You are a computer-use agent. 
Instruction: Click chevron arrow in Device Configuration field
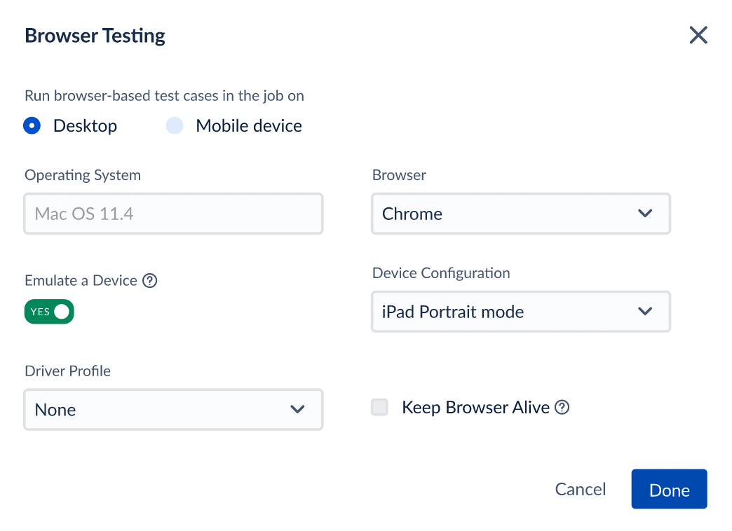coord(645,312)
